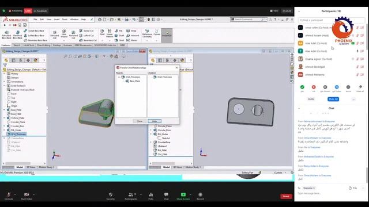Open Motion Study 1 tab in left window
The width and height of the screenshot is (369, 207).
pyautogui.click(x=46, y=167)
